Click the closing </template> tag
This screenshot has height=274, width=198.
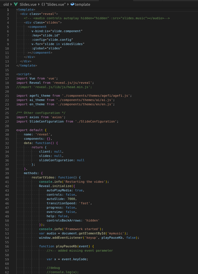pos(27,65)
